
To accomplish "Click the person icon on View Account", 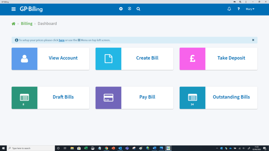I will pos(24,58).
